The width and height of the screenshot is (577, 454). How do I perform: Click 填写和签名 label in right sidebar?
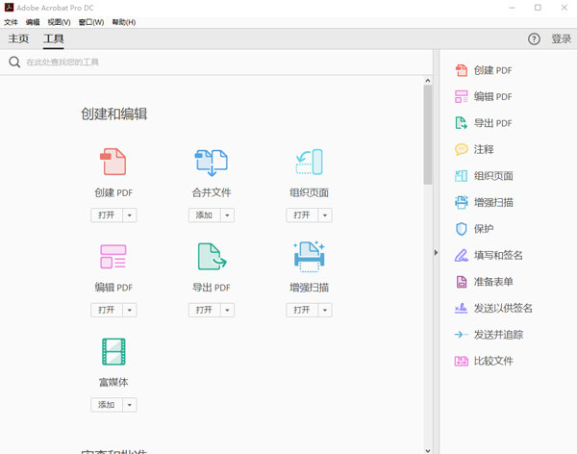click(x=498, y=255)
